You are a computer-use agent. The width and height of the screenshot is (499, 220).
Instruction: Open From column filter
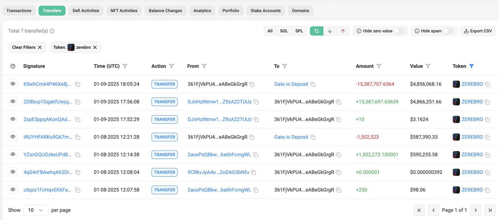point(204,66)
